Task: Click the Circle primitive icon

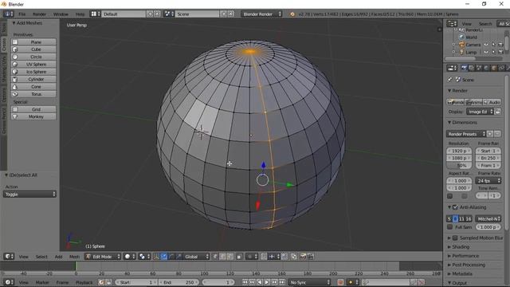Action: click(x=15, y=57)
